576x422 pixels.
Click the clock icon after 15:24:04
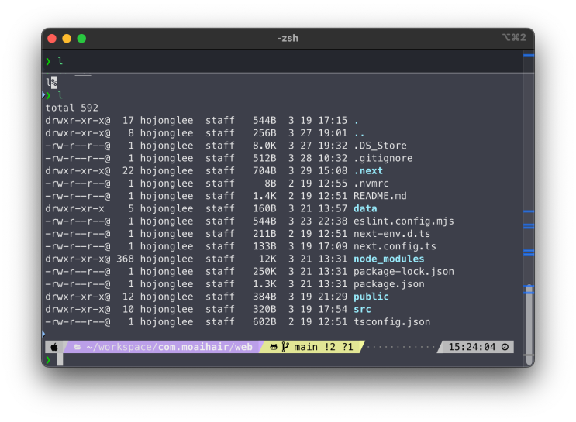coord(505,347)
